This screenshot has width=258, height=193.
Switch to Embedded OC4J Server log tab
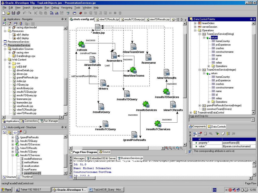[x=101, y=158]
